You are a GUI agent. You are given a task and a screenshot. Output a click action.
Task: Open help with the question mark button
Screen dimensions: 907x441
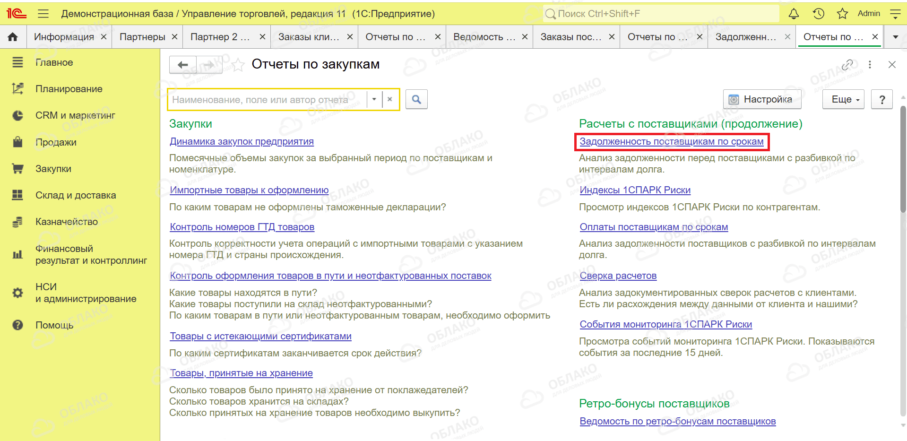(x=882, y=99)
